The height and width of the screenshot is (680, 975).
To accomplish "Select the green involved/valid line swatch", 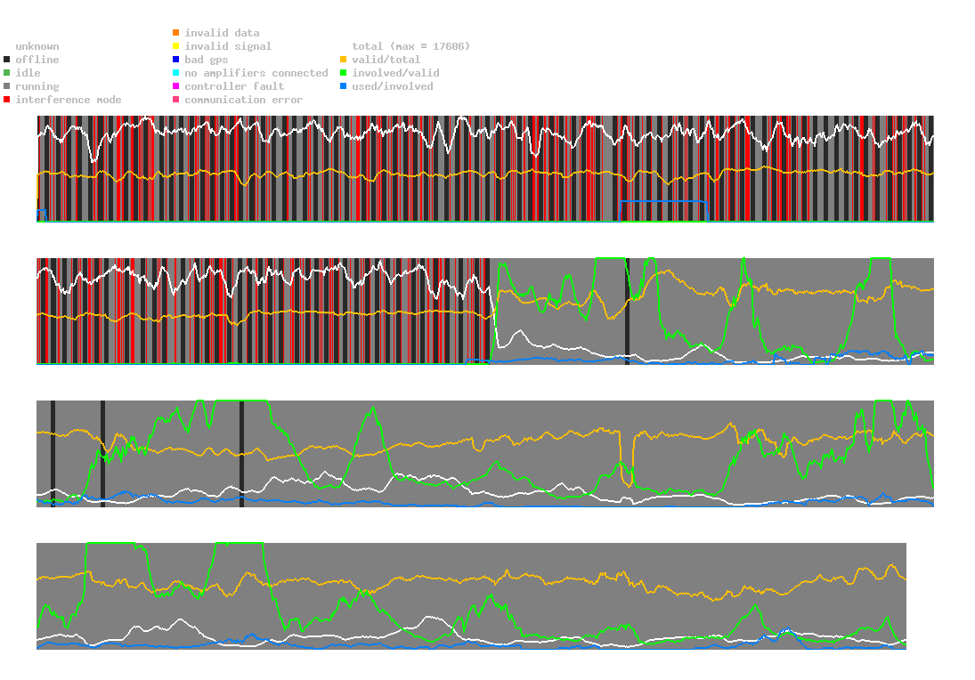I will tap(344, 73).
